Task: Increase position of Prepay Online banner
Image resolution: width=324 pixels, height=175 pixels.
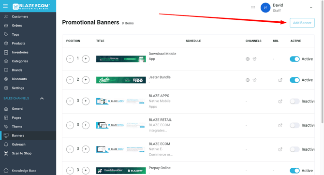Action: [x=86, y=171]
